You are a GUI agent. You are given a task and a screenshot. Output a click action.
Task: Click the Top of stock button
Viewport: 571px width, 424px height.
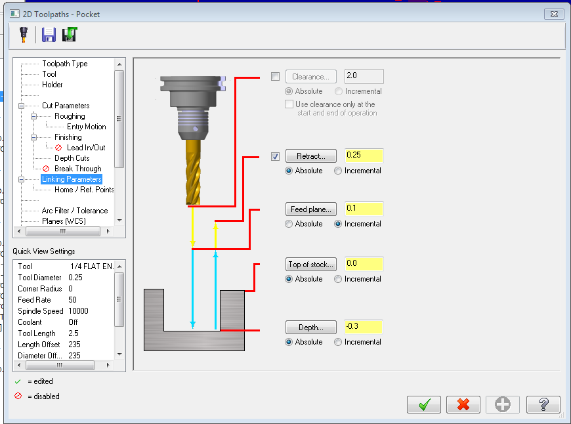click(312, 265)
